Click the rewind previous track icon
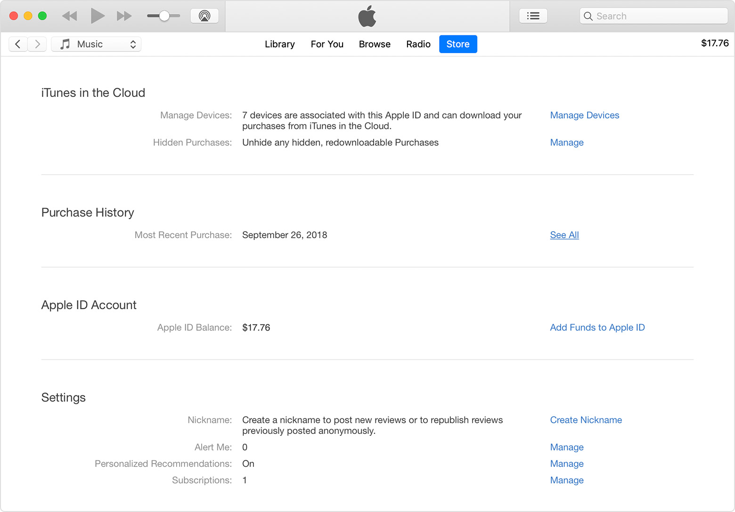The width and height of the screenshot is (735, 512). coord(69,16)
